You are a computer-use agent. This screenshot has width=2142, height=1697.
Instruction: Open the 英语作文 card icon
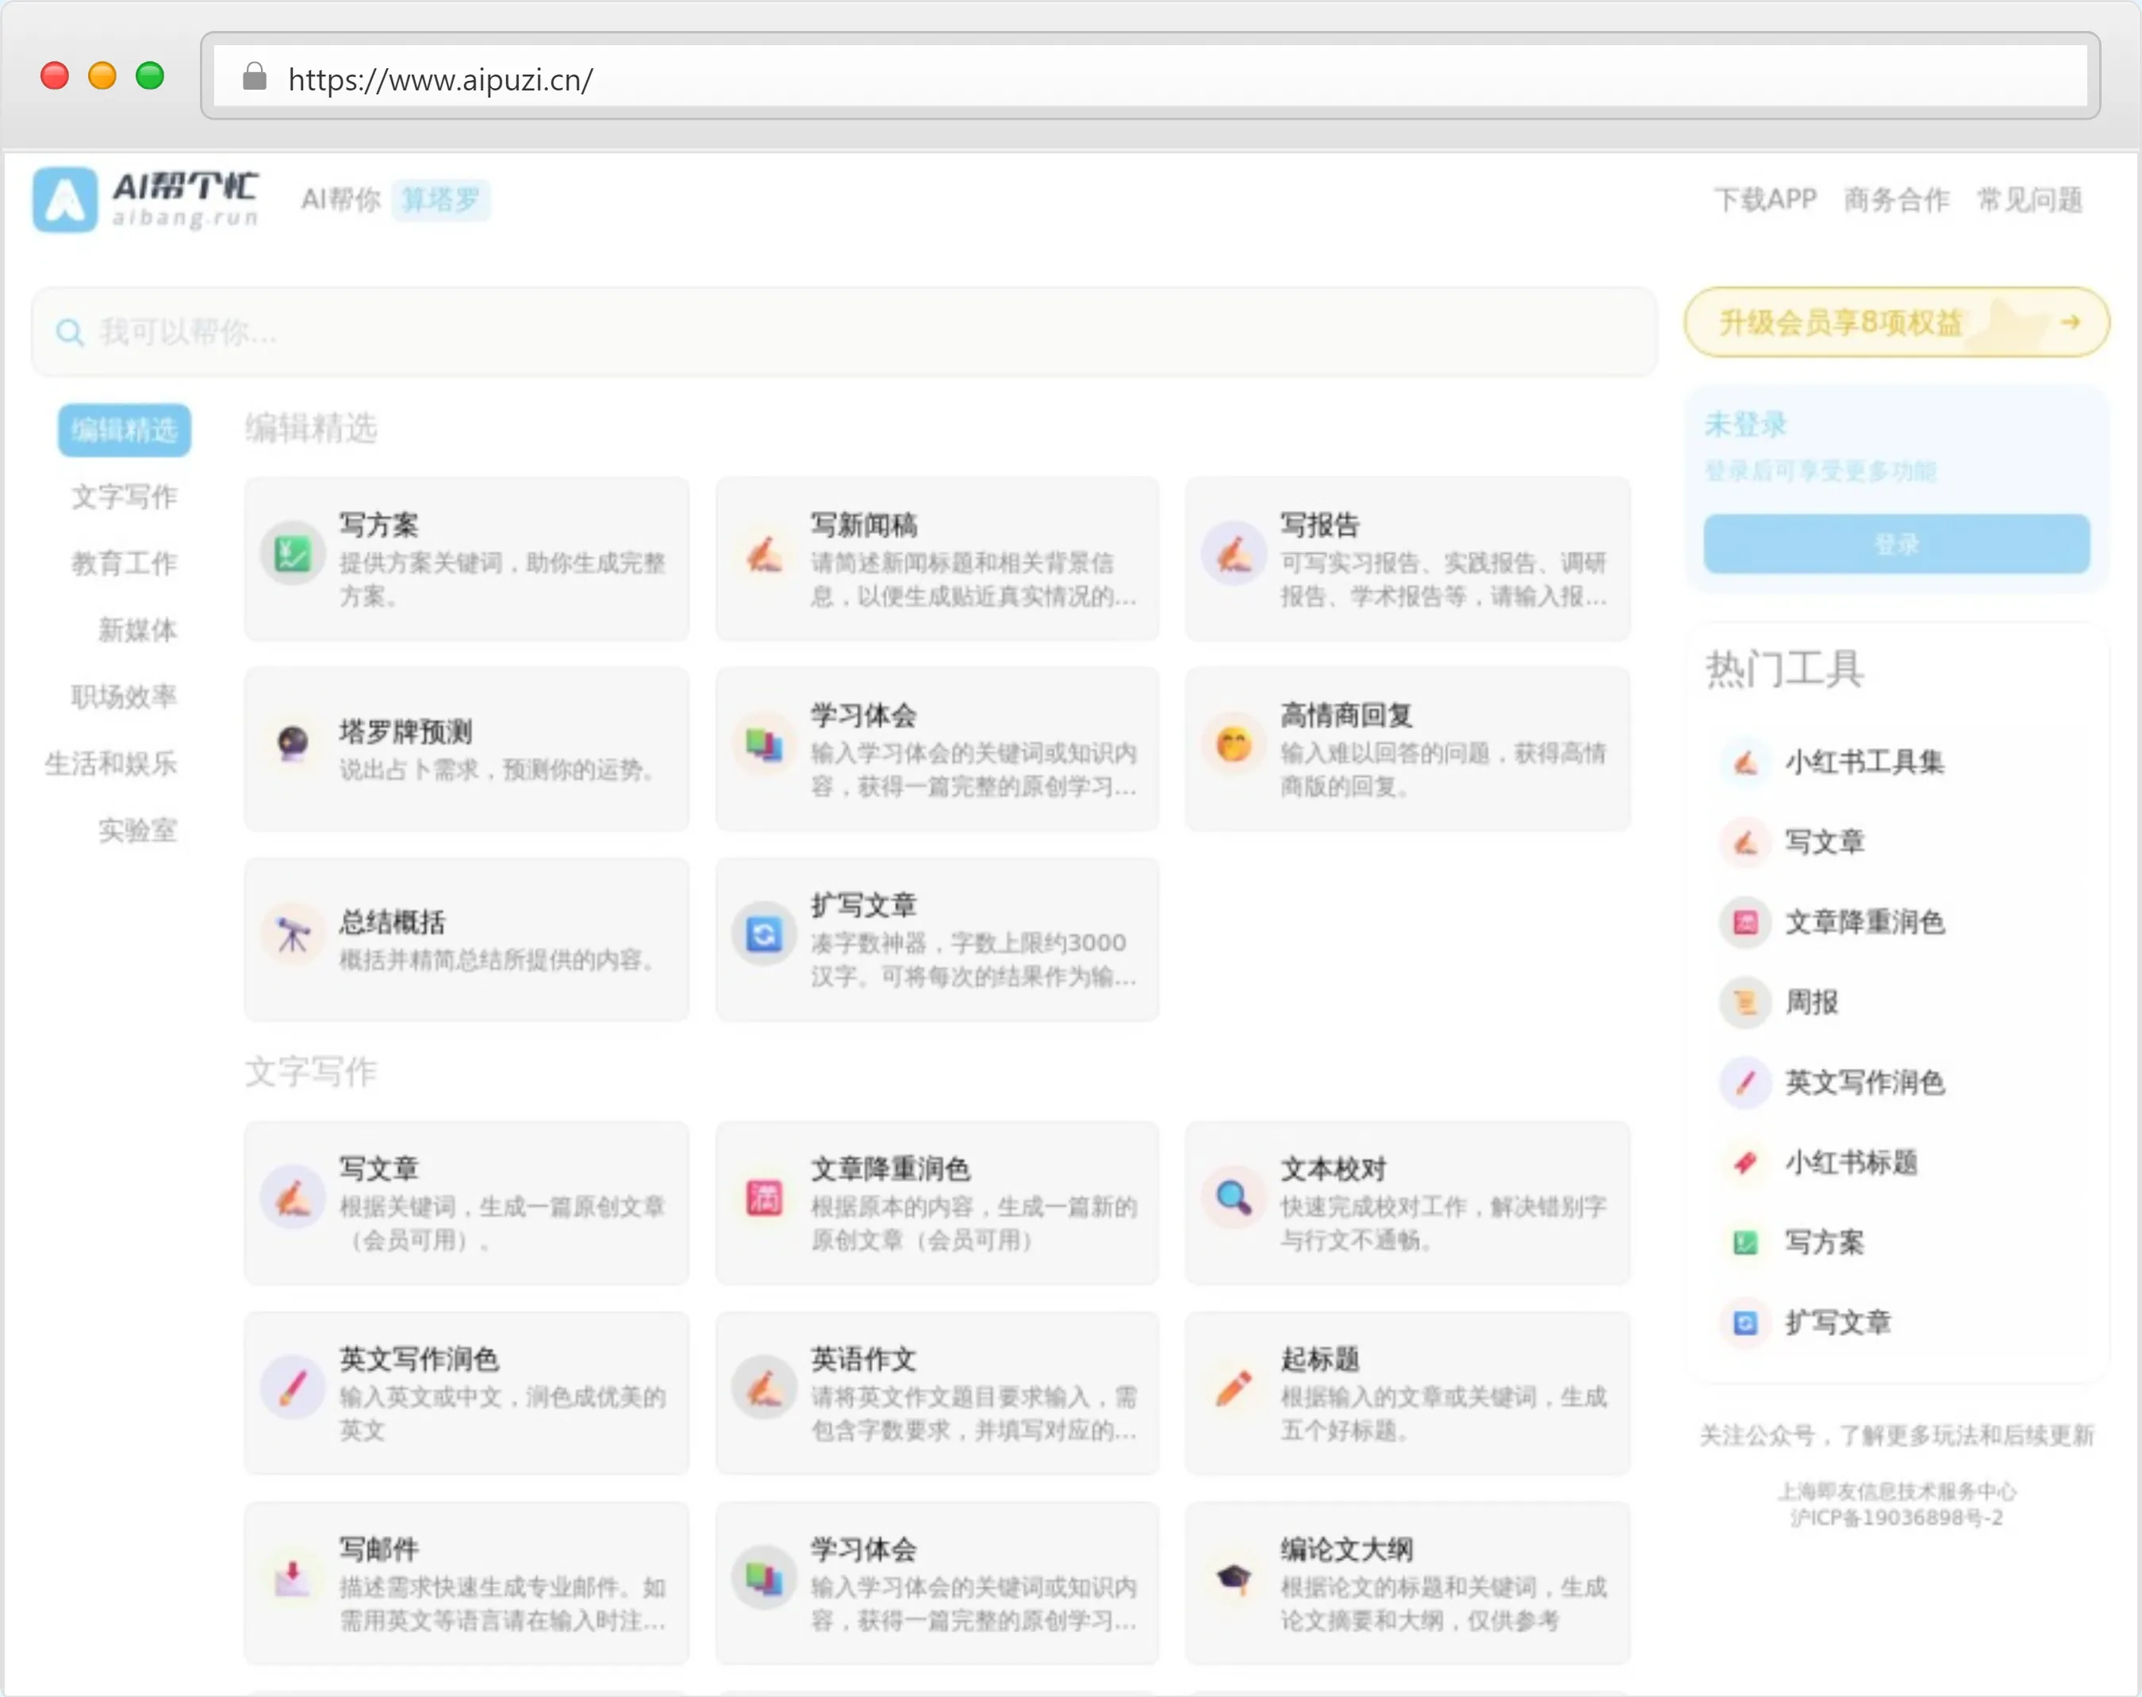(763, 1388)
